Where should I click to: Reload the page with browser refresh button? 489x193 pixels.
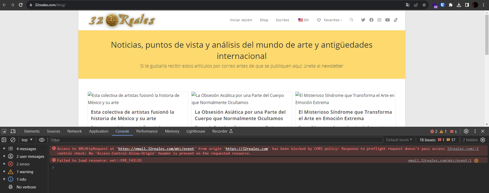tap(21, 5)
